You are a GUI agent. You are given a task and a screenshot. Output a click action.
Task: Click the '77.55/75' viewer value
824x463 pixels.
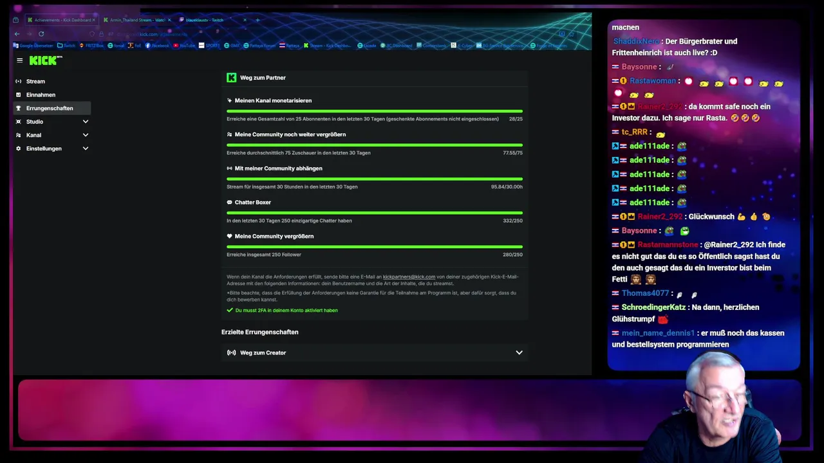coord(512,153)
